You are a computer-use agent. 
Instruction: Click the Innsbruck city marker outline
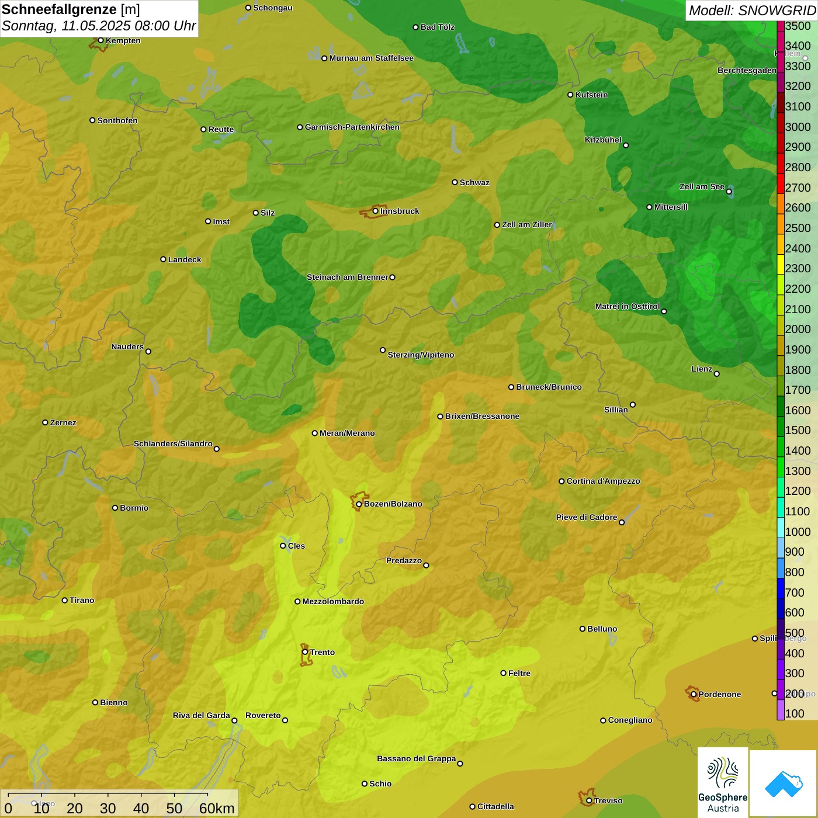point(373,212)
